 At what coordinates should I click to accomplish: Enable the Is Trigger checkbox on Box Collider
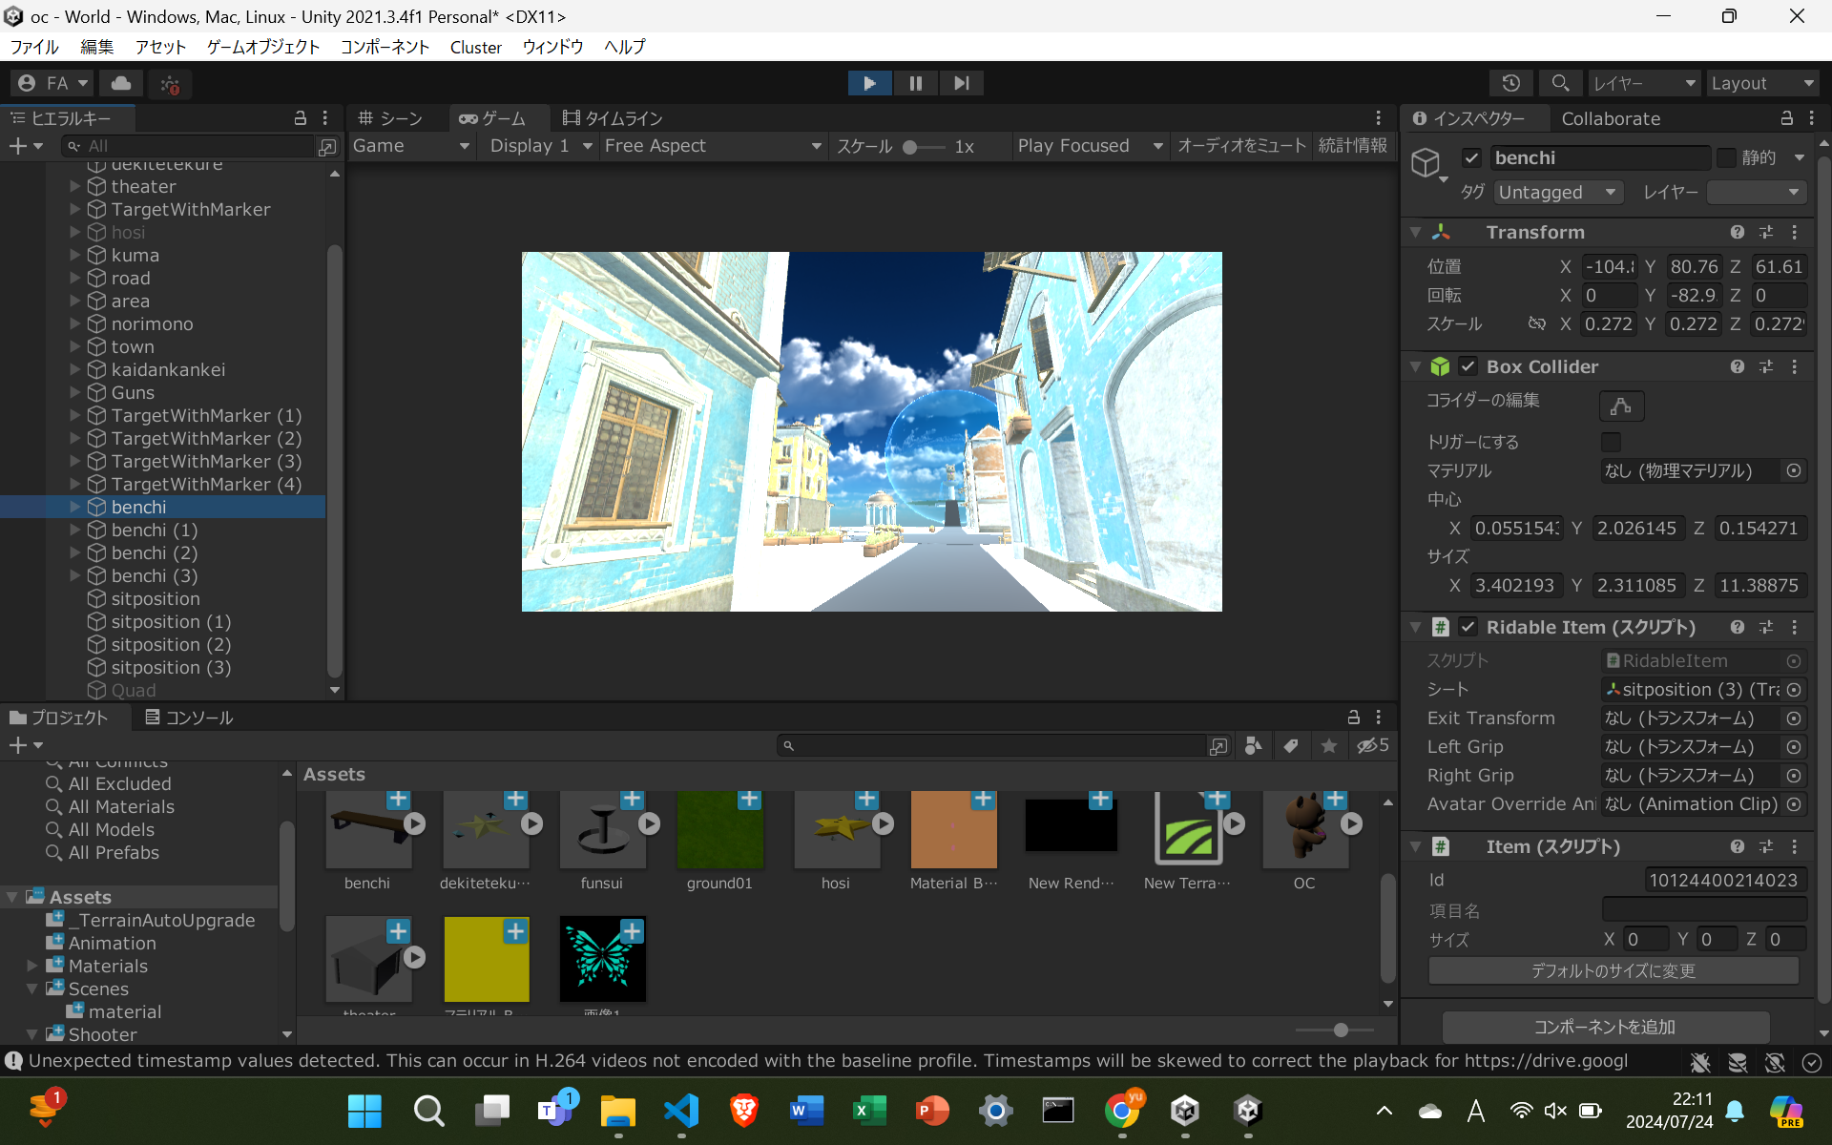point(1611,442)
